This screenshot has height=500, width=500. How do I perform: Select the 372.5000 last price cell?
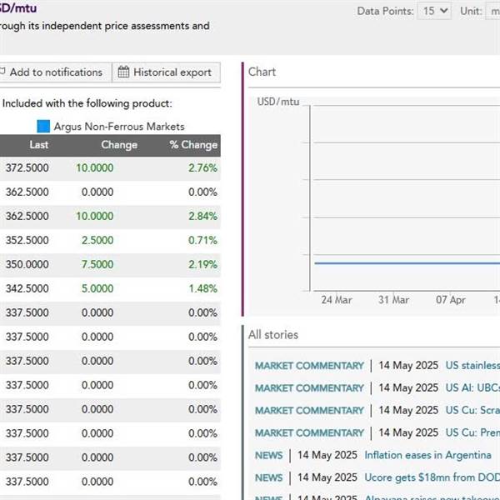(27, 168)
